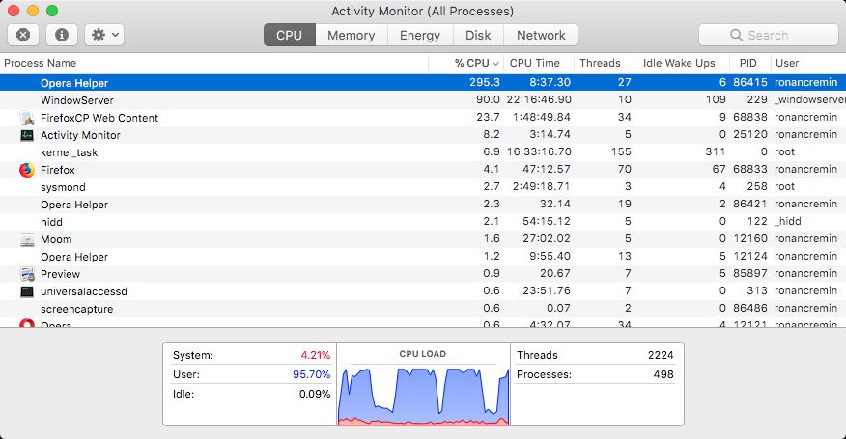Switch to the Energy tab
The width and height of the screenshot is (846, 439).
(x=420, y=35)
